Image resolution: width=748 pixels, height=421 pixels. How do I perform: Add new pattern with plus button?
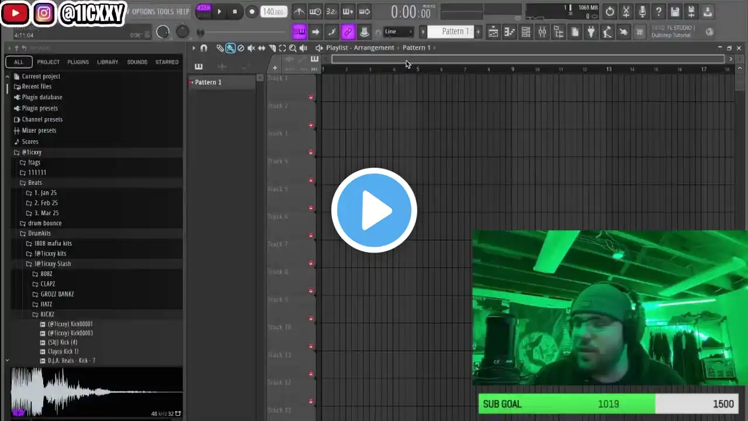tap(478, 32)
